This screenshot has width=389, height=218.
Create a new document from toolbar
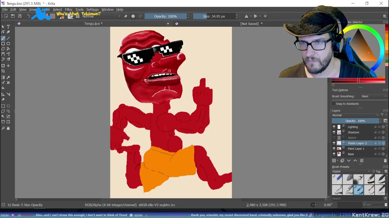tap(6, 16)
